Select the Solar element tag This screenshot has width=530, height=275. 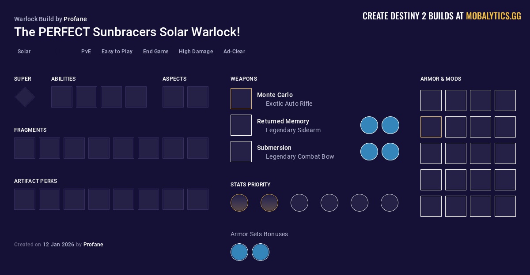24,52
